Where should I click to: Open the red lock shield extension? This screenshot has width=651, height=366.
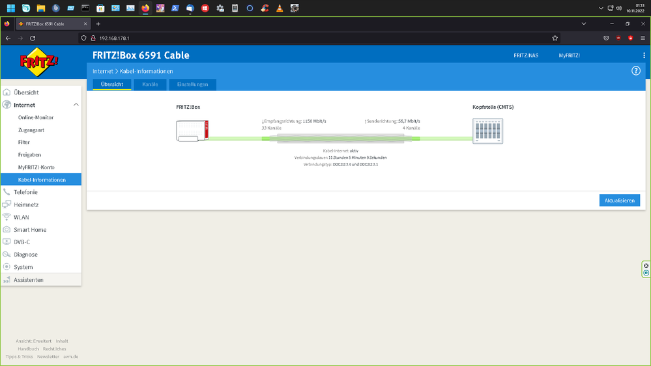pyautogui.click(x=630, y=38)
